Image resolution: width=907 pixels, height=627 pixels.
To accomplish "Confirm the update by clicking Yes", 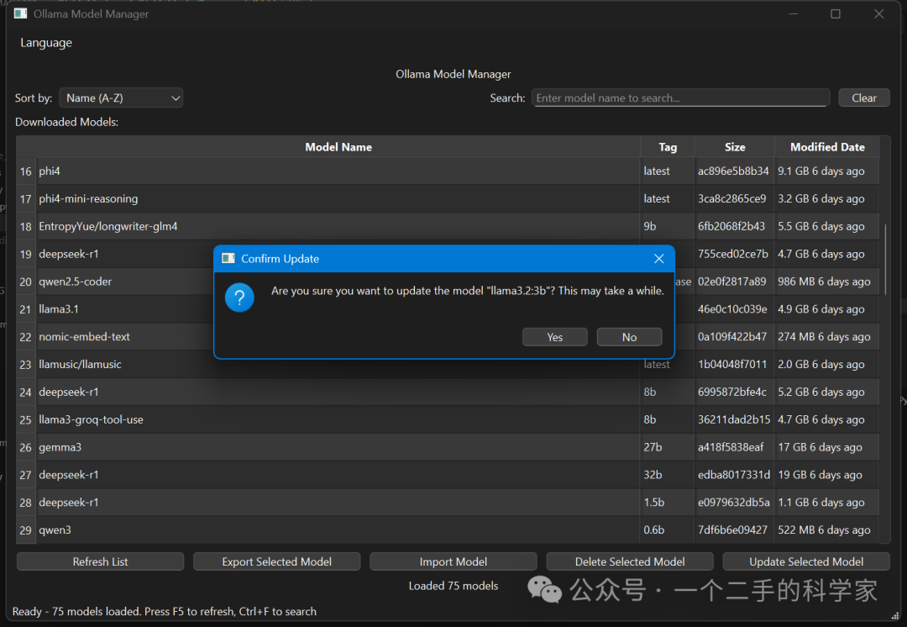I will (555, 337).
